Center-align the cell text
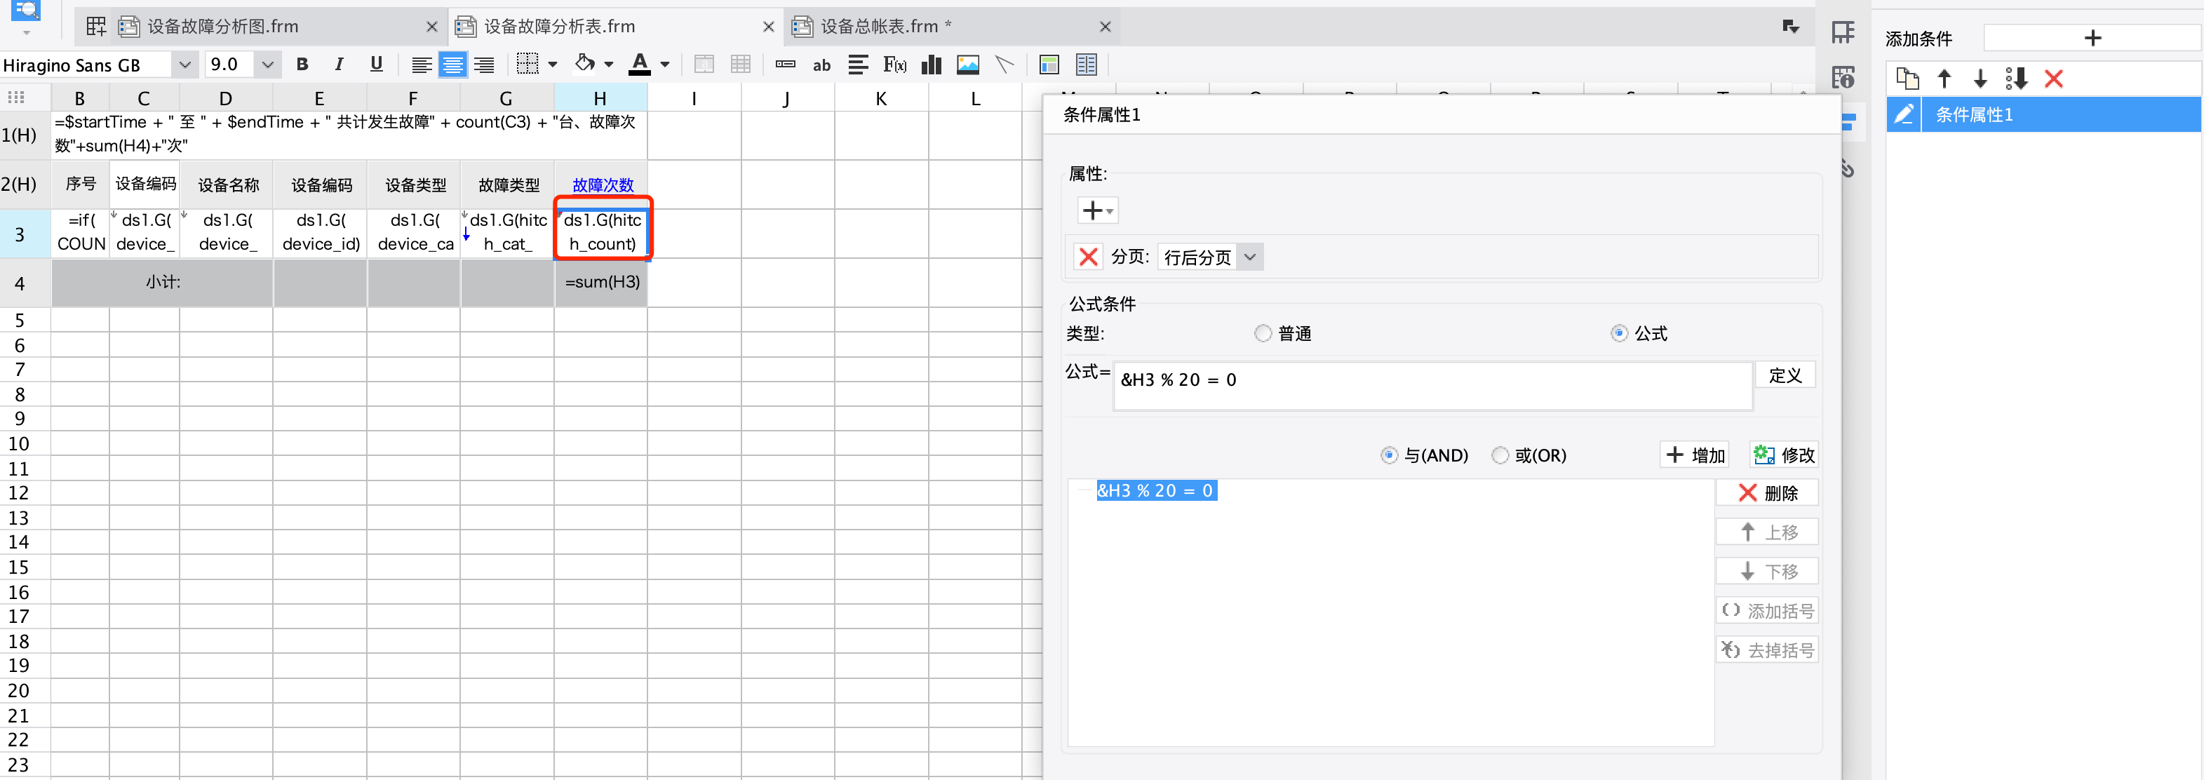Image resolution: width=2204 pixels, height=780 pixels. pos(452,65)
